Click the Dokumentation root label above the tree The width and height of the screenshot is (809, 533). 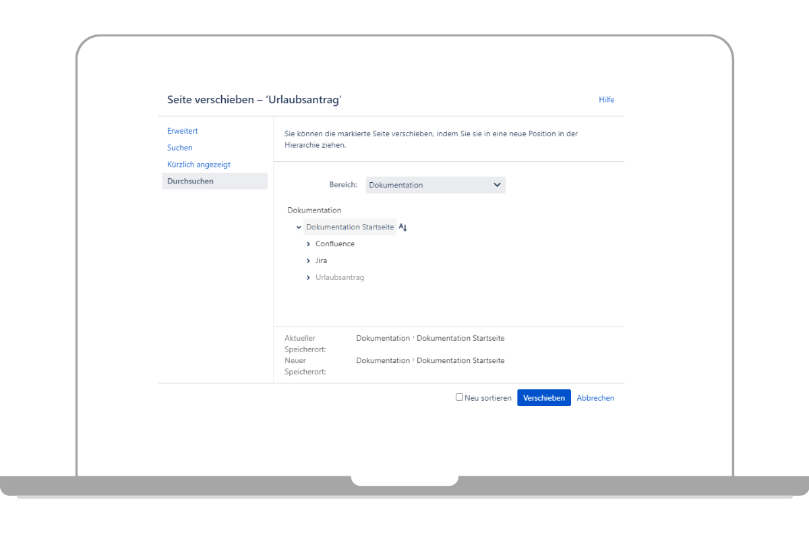[x=314, y=211]
